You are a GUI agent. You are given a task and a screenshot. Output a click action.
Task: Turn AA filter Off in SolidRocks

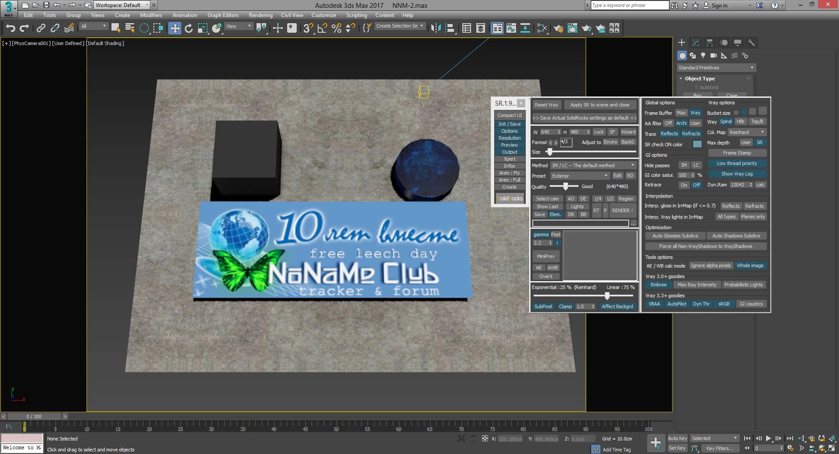(x=668, y=123)
